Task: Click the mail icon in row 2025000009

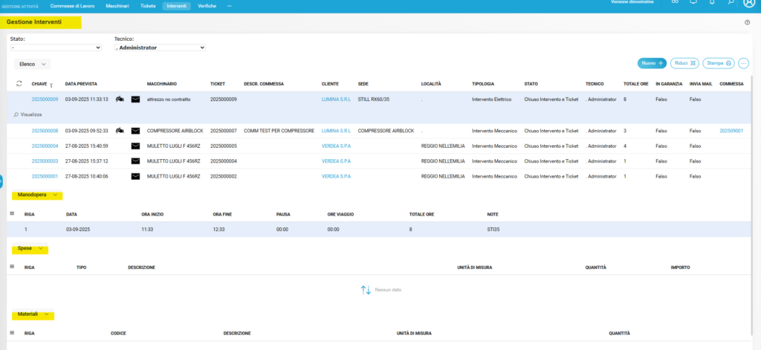Action: [x=135, y=99]
